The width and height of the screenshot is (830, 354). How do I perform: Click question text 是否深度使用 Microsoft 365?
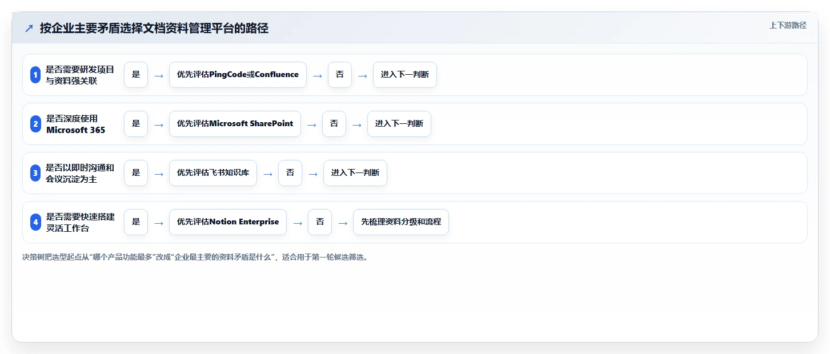(76, 124)
